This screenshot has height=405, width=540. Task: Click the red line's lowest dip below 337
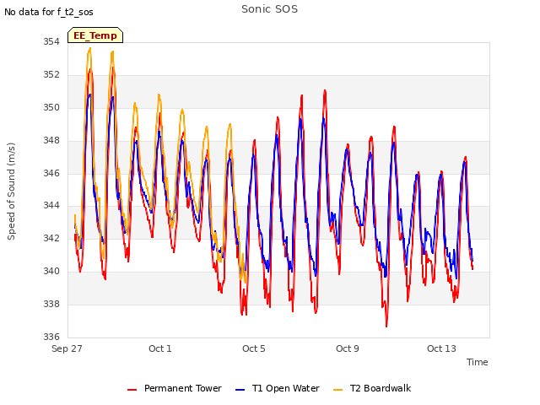[x=386, y=326]
